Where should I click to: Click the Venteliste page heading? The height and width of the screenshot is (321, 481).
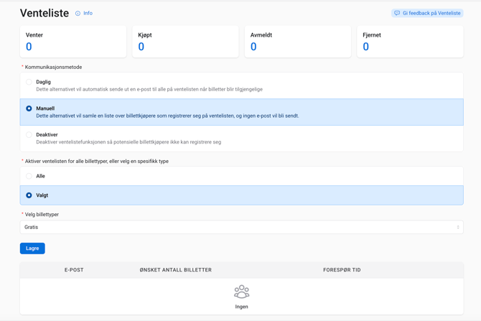point(45,13)
